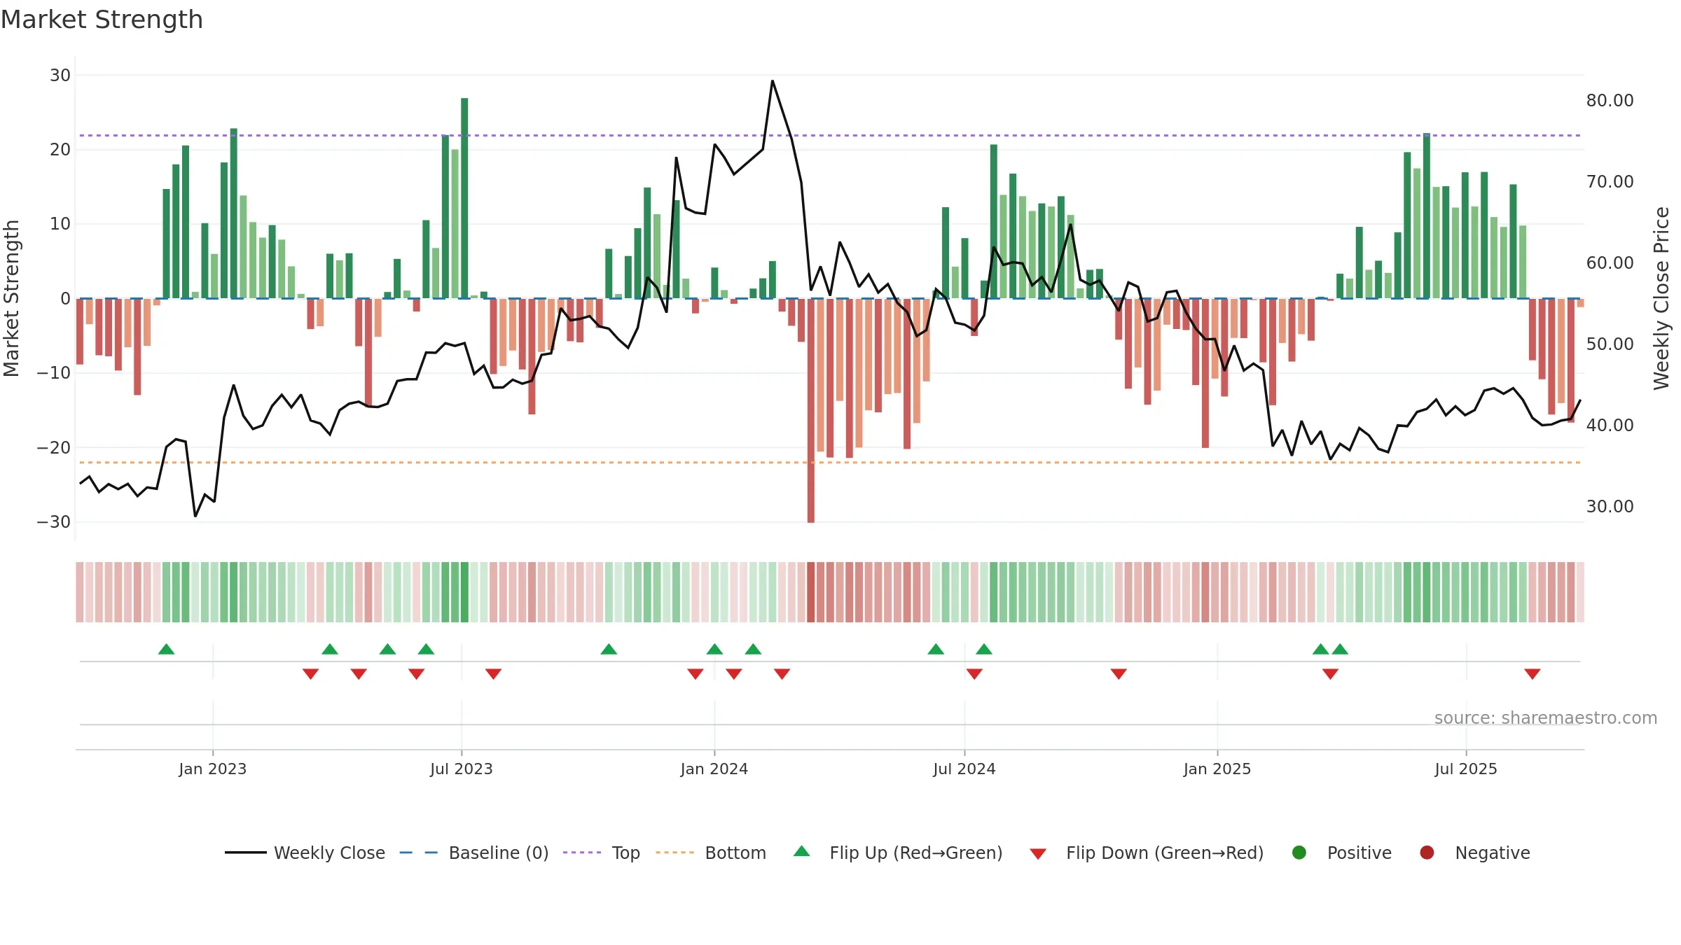Toggle the Negative legend entry

tap(1475, 853)
